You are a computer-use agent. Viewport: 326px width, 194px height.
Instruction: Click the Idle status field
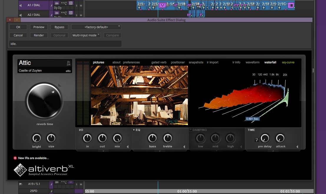(65, 44)
